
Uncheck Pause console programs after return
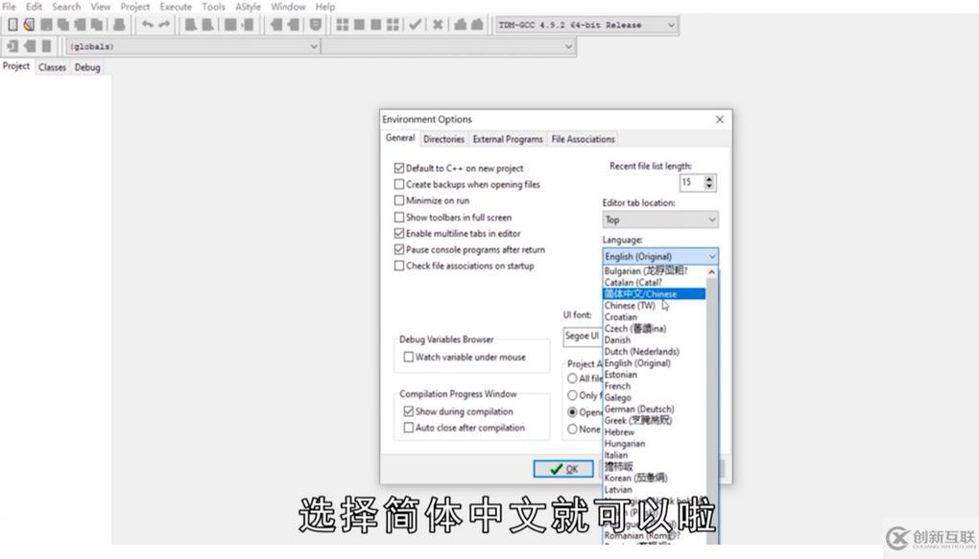399,249
